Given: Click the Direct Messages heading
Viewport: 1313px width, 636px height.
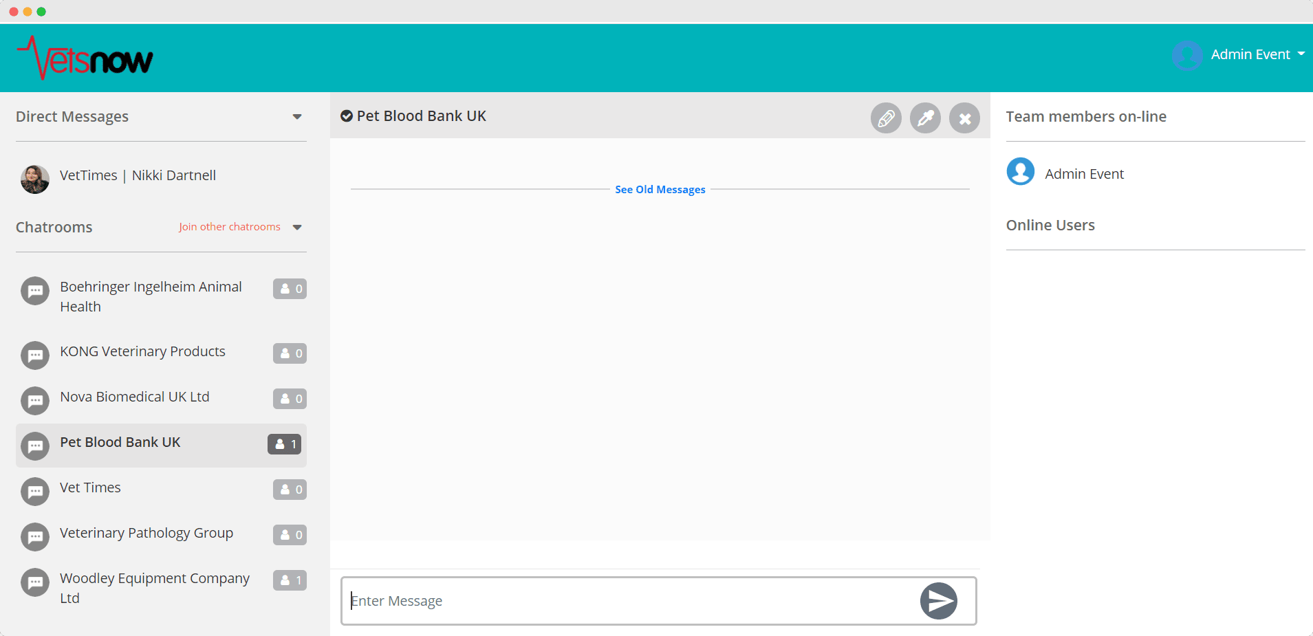Looking at the screenshot, I should (72, 117).
